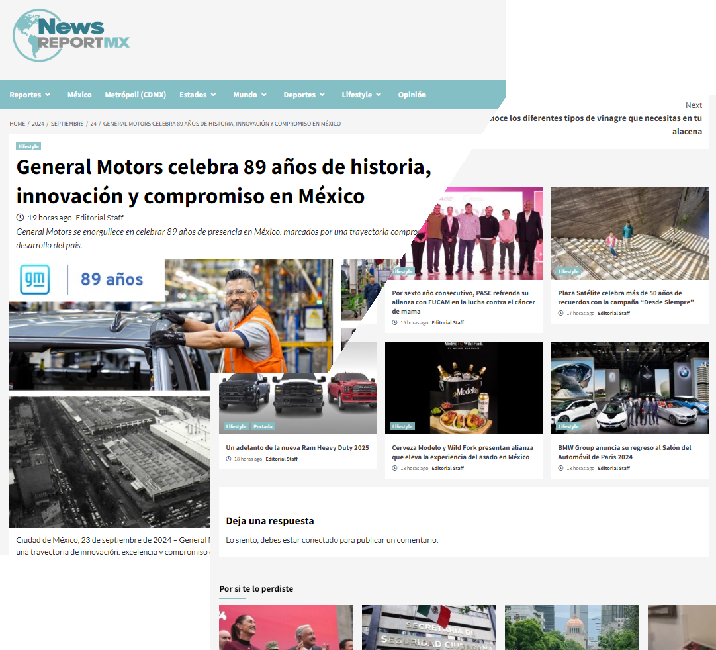Open the pink rally politicians thumbnail

pos(286,627)
